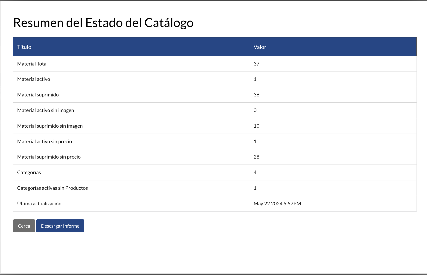Select the Material activo row label
The image size is (427, 275).
pos(34,79)
